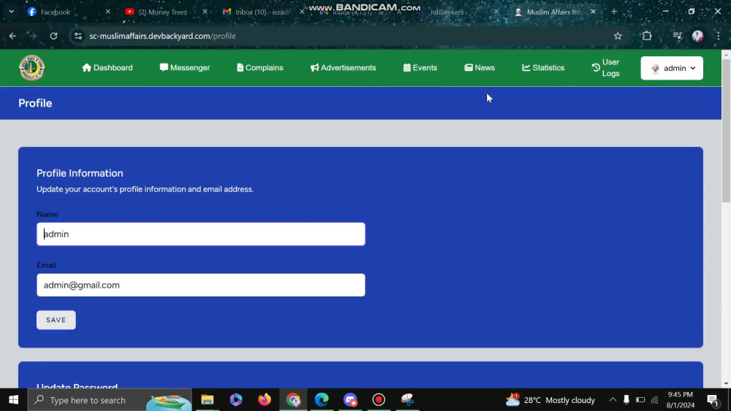731x411 pixels.
Task: View site information icon in address bar
Action: pyautogui.click(x=78, y=36)
